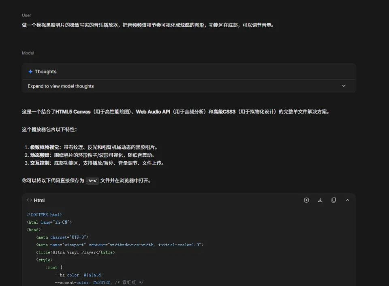This screenshot has height=286, width=389.
Task: Click list item 3 about interactive controls
Action: (94, 163)
